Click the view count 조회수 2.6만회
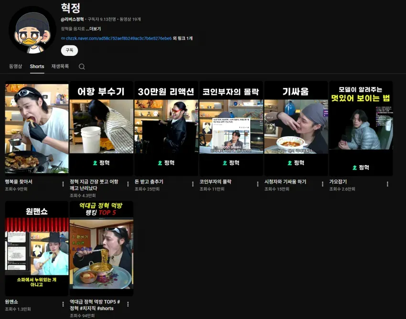Screen dimensions: 406x319 coord(342,189)
